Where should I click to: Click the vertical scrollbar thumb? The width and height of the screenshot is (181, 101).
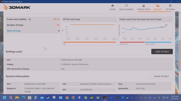(180, 56)
